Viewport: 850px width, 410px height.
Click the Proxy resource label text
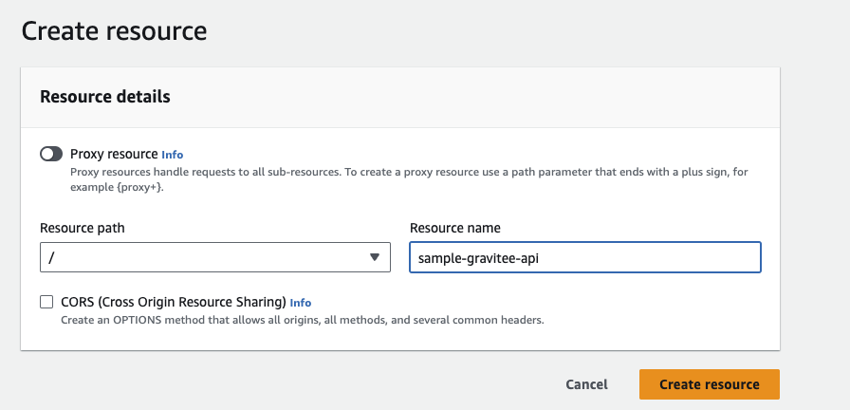114,154
